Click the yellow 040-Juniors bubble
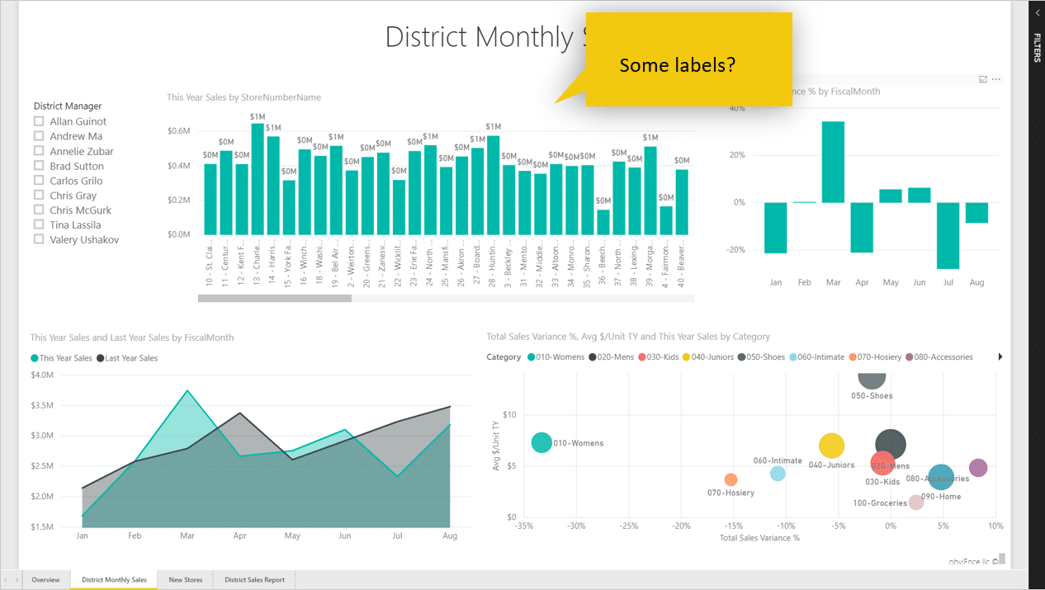 pos(831,446)
